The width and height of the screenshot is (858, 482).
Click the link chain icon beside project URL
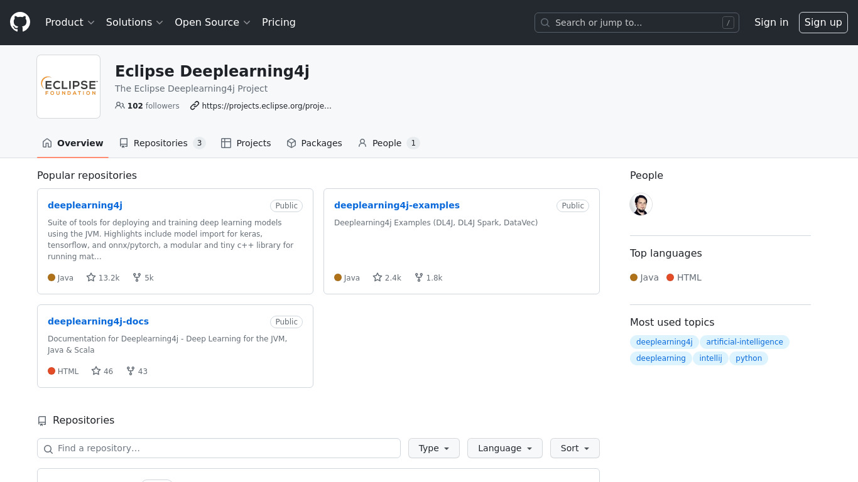point(195,105)
